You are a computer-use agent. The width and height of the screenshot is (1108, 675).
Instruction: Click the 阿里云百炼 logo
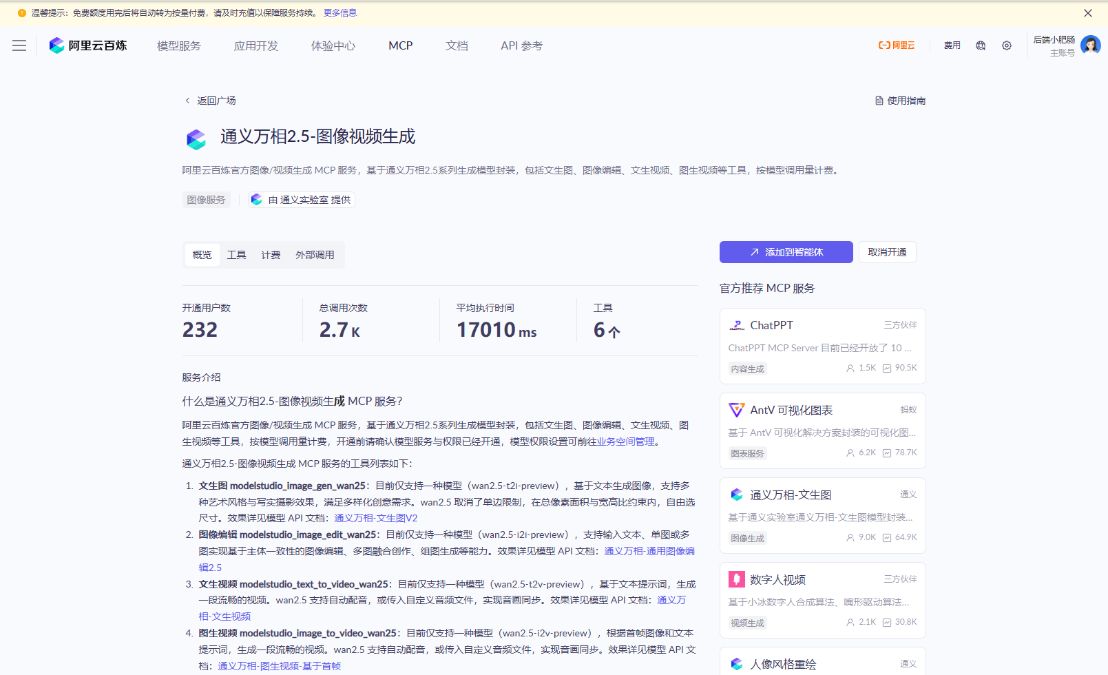[x=88, y=45]
